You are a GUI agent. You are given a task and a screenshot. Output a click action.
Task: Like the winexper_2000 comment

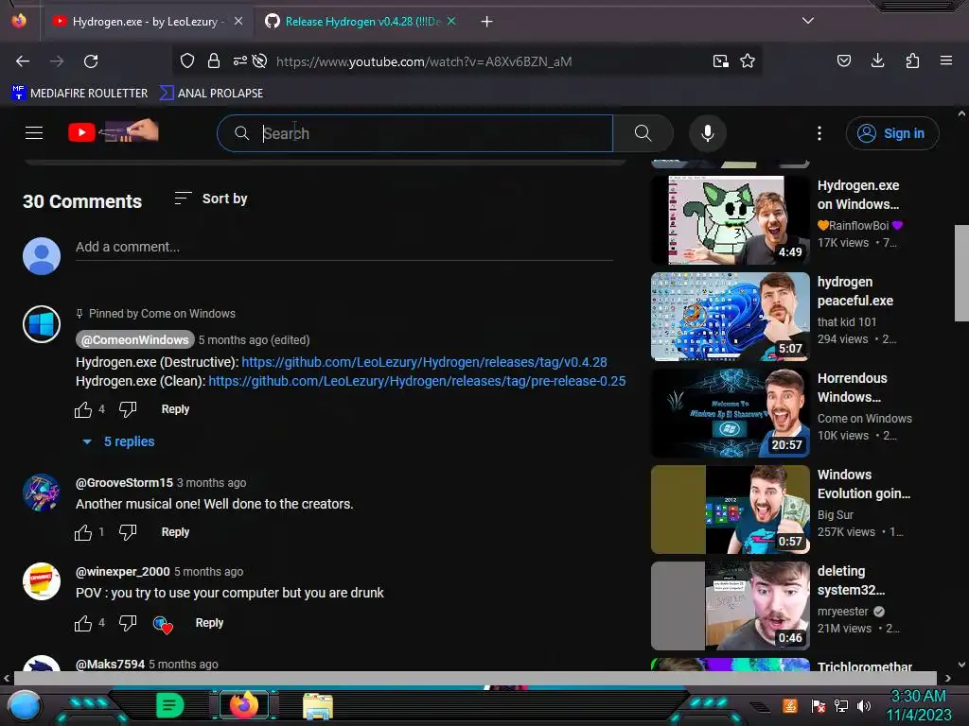[x=83, y=623]
